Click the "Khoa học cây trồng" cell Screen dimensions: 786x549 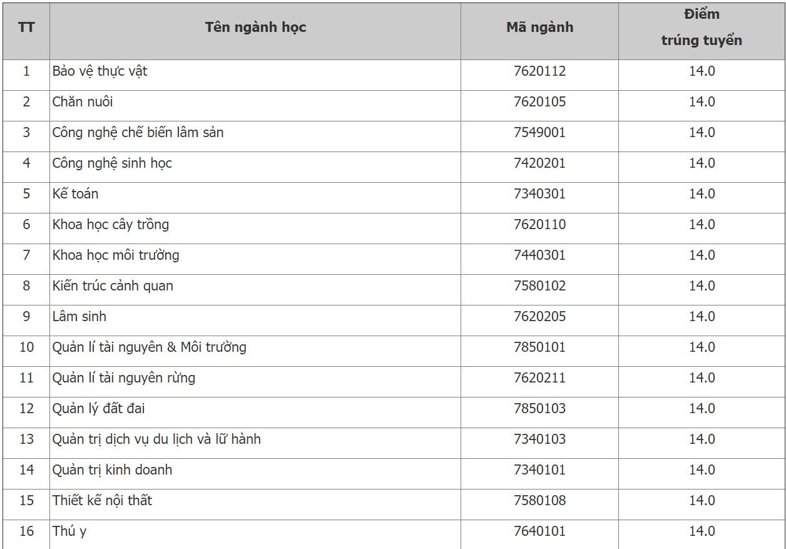(x=111, y=225)
